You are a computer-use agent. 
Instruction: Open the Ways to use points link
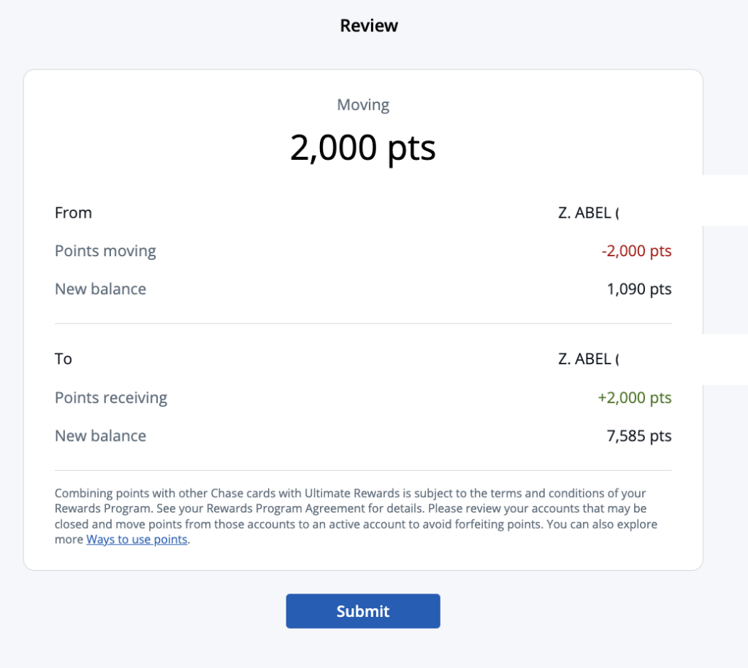pos(137,540)
